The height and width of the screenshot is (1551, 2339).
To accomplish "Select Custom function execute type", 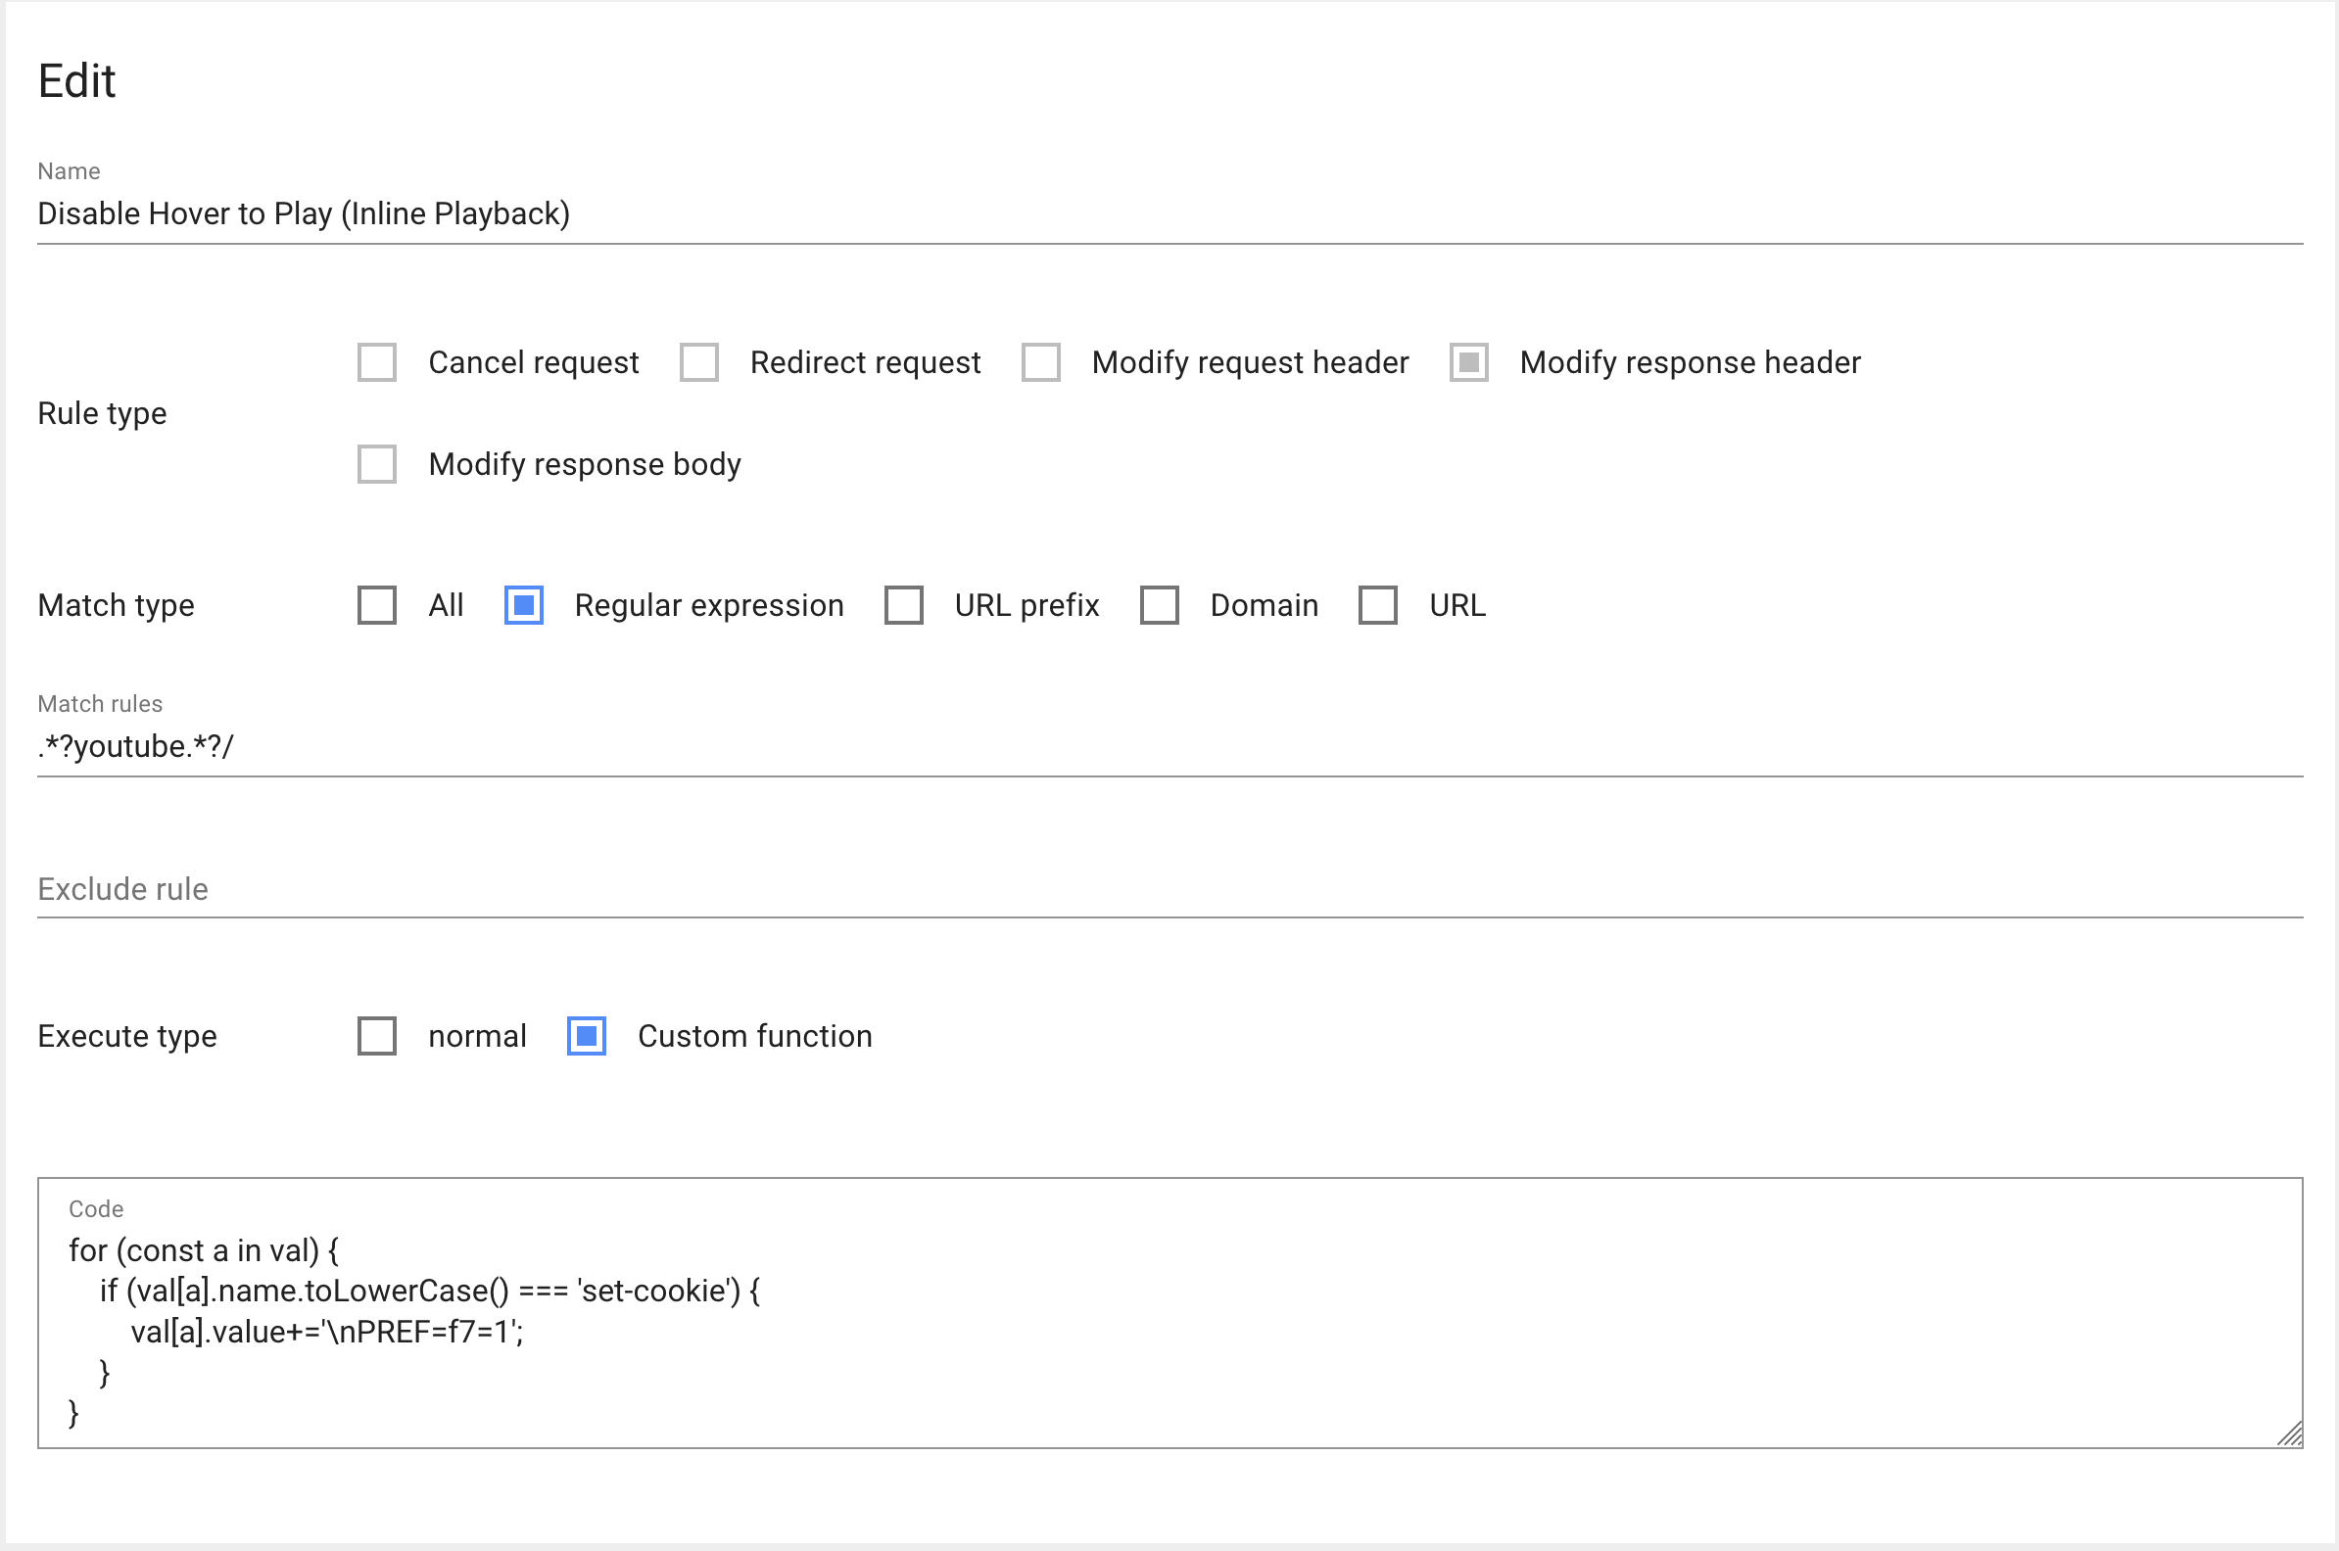I will coord(586,1036).
